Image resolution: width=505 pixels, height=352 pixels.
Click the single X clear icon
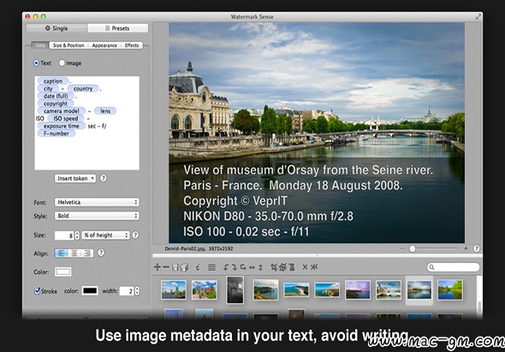[305, 267]
